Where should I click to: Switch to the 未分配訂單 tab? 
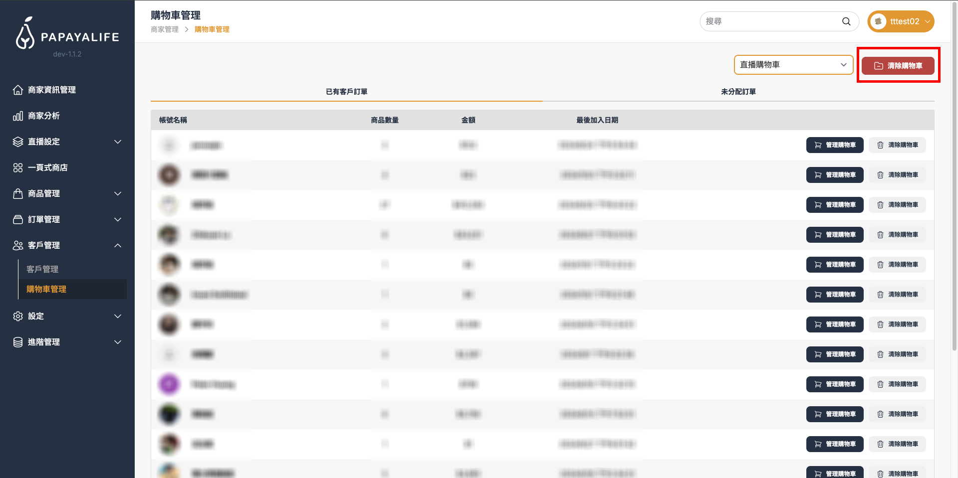pos(738,92)
